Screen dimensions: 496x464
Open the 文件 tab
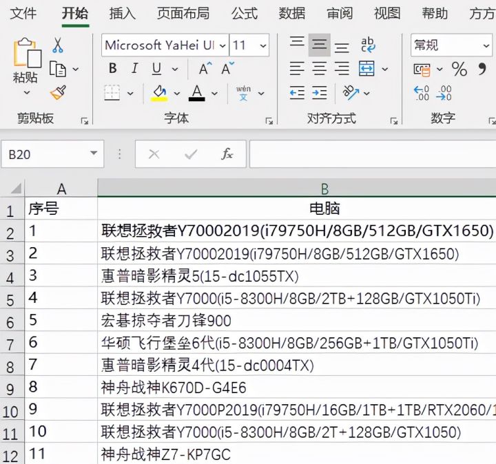[23, 14]
